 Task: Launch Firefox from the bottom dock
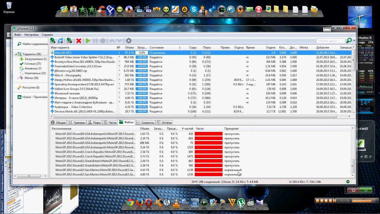click(139, 202)
